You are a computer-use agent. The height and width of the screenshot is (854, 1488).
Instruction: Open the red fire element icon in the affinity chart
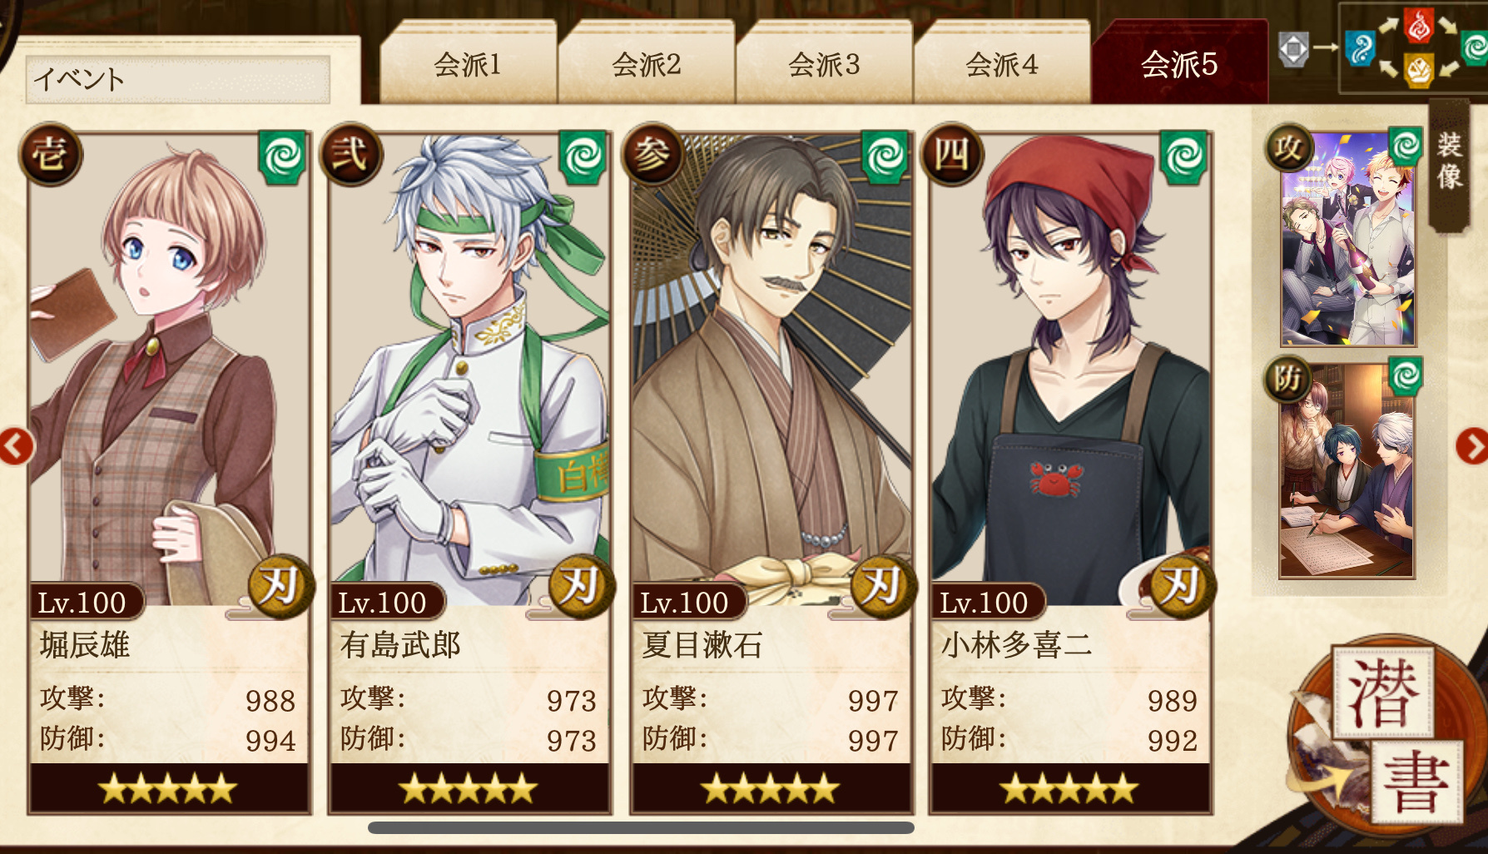[1418, 25]
